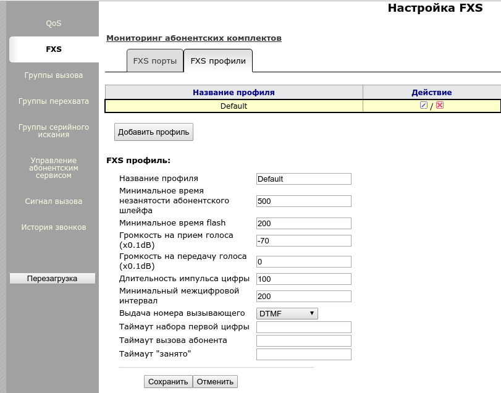Image resolution: width=501 pixels, height=393 pixels.
Task: Cancel changes with Отменить button
Action: 215,381
